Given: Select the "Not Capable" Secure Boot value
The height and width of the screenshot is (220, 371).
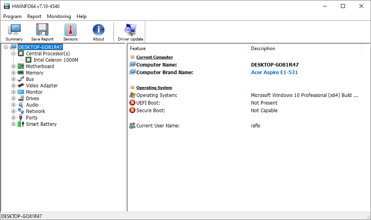Looking at the screenshot, I should [x=264, y=110].
